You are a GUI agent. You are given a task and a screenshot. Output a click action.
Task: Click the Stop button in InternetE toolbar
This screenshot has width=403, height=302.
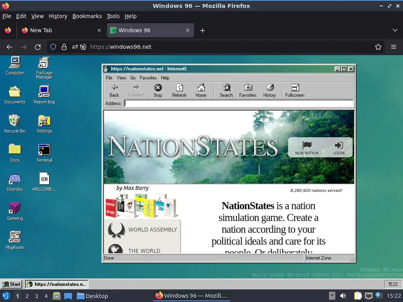(157, 90)
